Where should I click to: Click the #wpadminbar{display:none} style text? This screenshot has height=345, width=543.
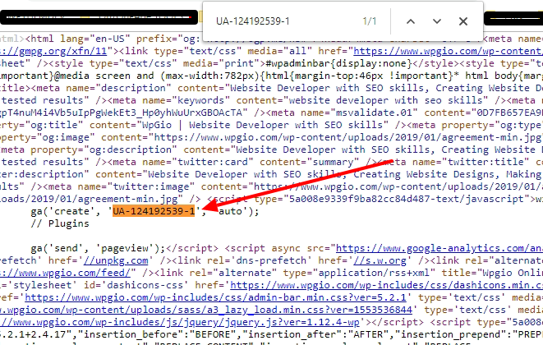(x=338, y=63)
